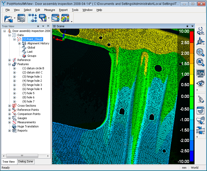
Task: Open the main toolbar overflow arrow
Action: tap(72, 22)
